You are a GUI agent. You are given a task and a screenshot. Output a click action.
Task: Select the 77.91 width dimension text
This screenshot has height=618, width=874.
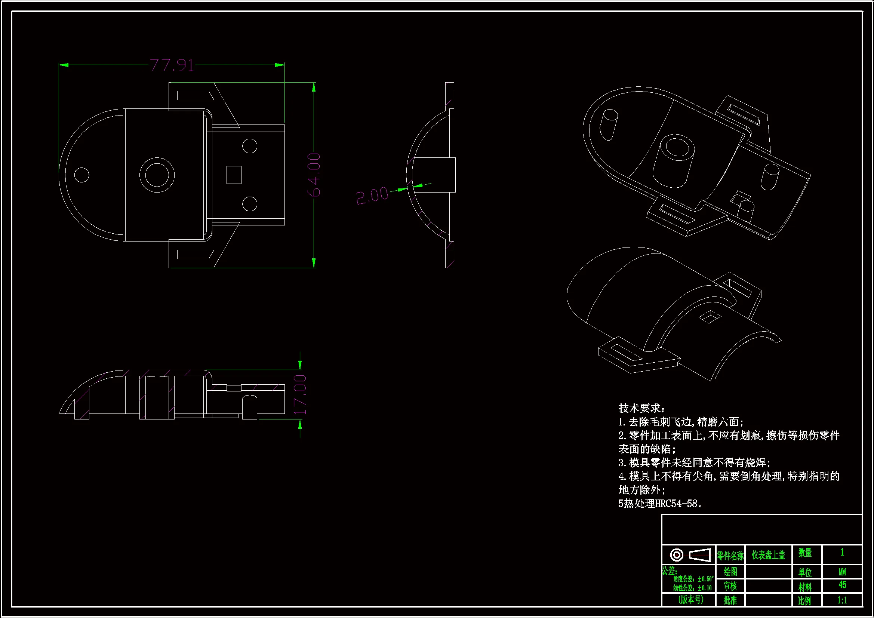coord(172,65)
